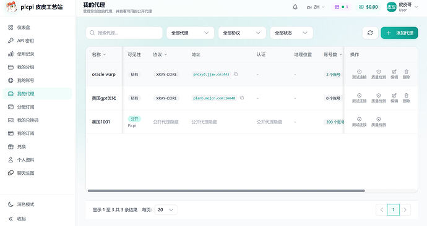427x226 pixels.
Task: Click the 公开 visibility tag
Action: (134, 119)
